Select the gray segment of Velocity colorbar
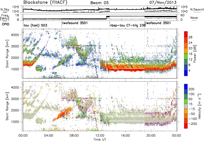 click(x=186, y=106)
